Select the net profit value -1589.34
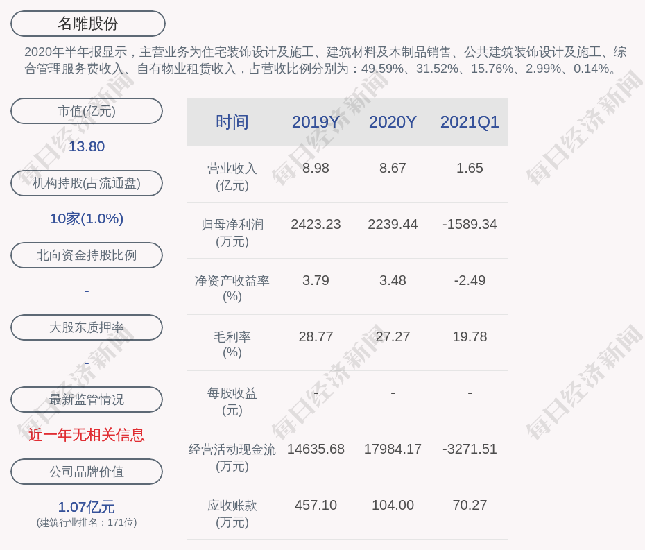Viewport: 645px width, 550px height. [x=470, y=224]
